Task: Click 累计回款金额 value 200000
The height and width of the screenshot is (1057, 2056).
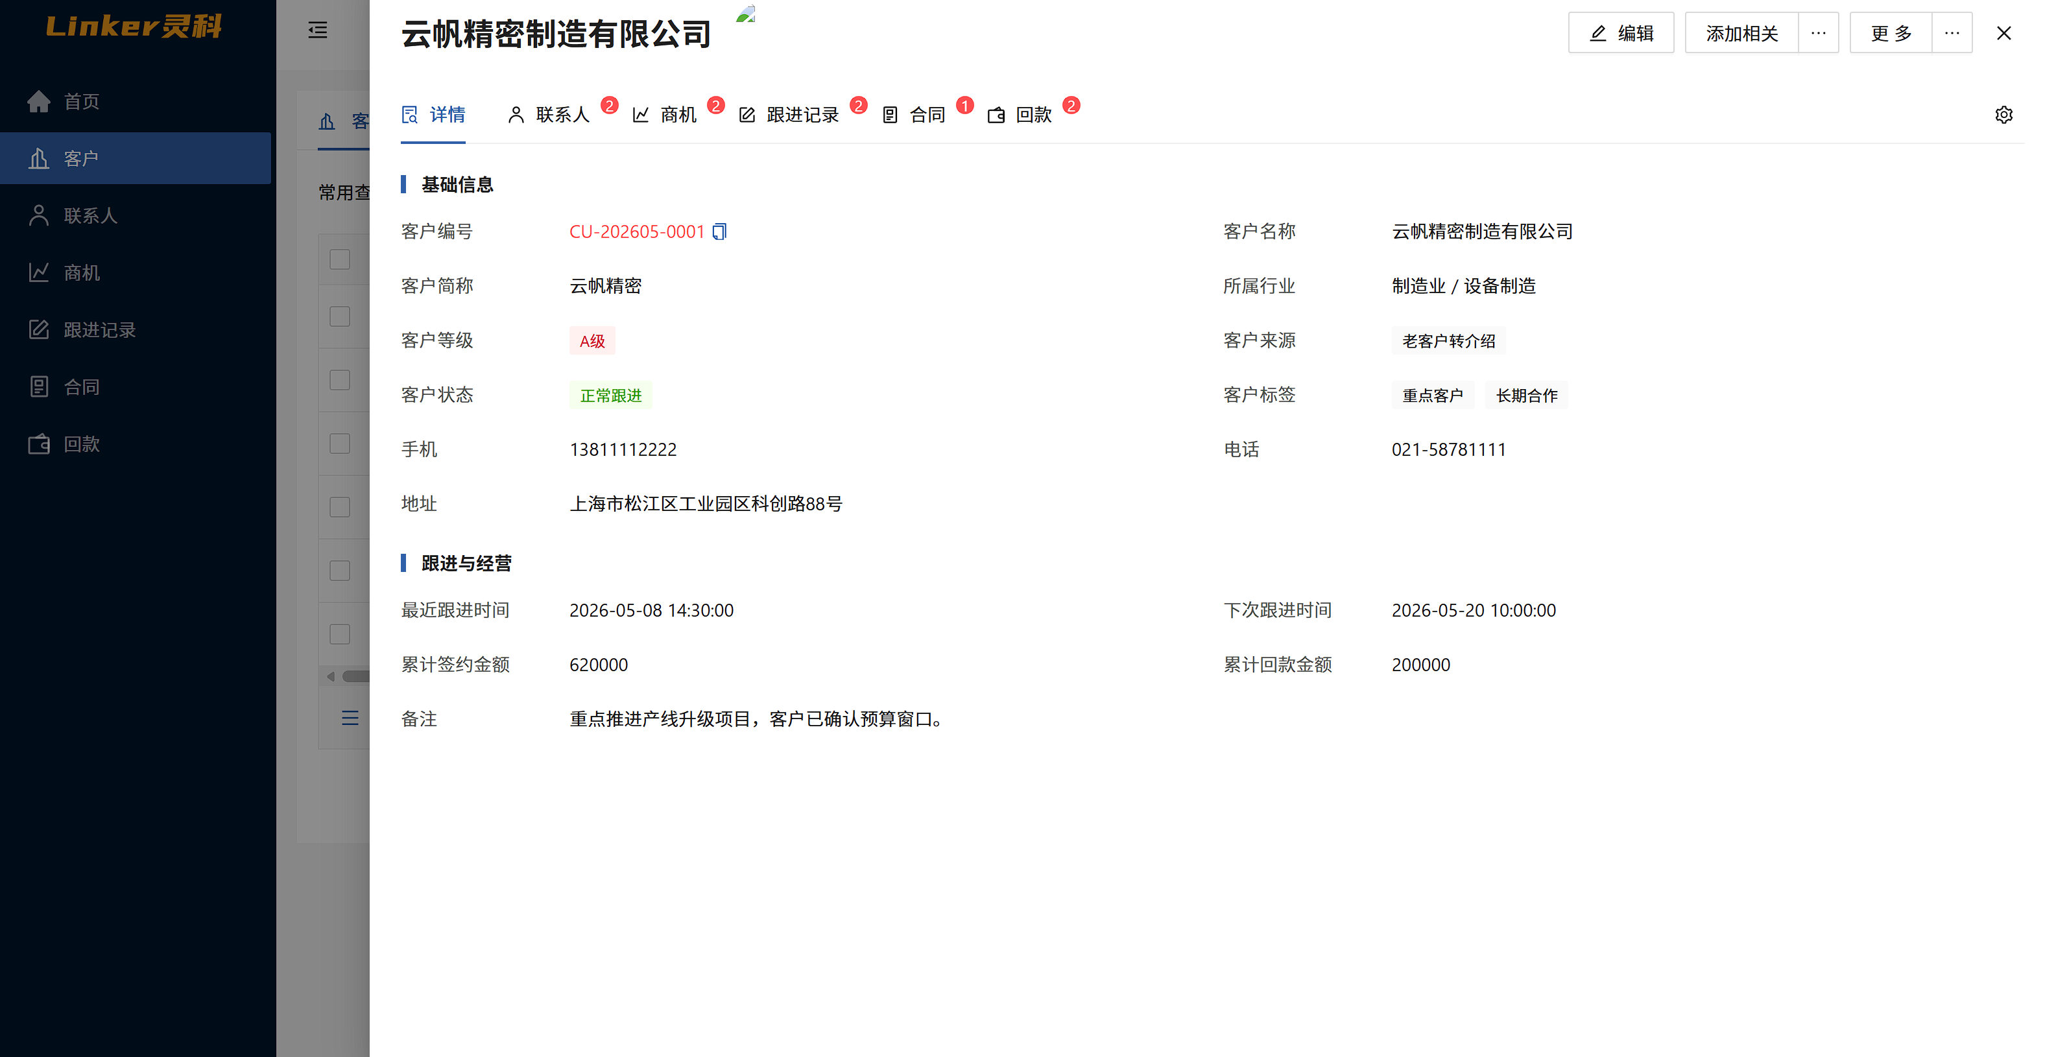Action: tap(1420, 665)
